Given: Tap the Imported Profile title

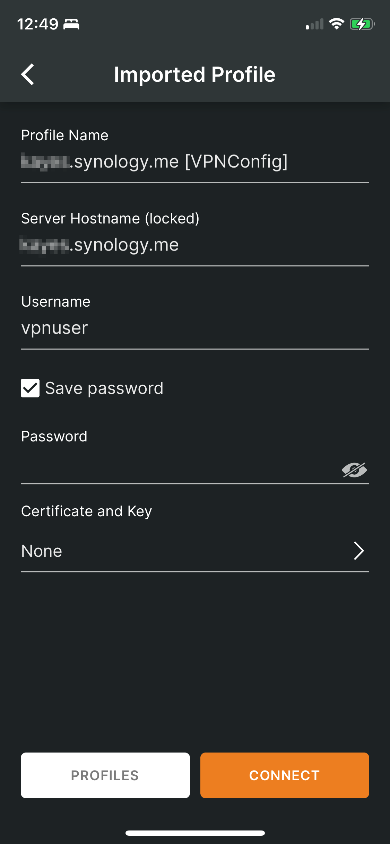Looking at the screenshot, I should click(x=195, y=74).
